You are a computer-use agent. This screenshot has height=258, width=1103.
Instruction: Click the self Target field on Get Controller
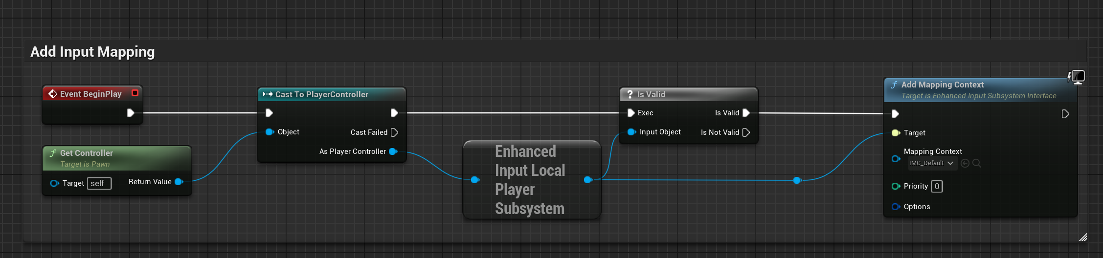pos(99,183)
